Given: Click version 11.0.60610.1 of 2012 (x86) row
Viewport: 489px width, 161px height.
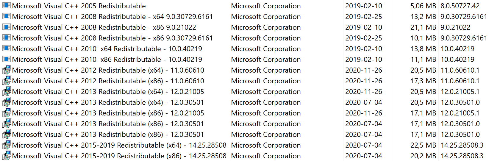Looking at the screenshot, I should 460,81.
